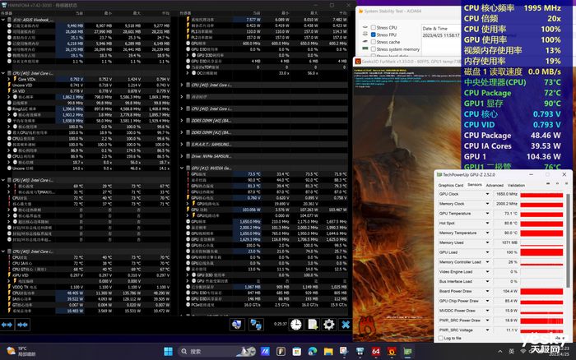Viewport: 576px width, 360px height.
Task: Click the blue X close-sensors icon in HWiNFO
Action: pos(346,325)
